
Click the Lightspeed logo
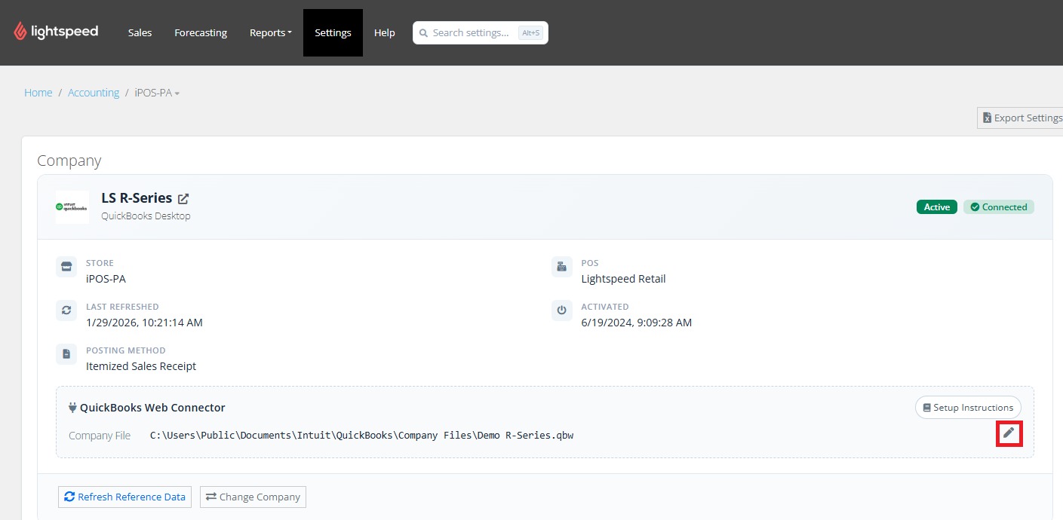tap(57, 32)
